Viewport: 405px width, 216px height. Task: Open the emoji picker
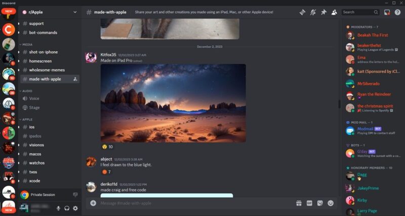click(x=331, y=203)
